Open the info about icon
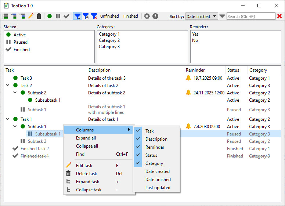Image resolution: width=285 pixels, height=206 pixels. coord(155,16)
